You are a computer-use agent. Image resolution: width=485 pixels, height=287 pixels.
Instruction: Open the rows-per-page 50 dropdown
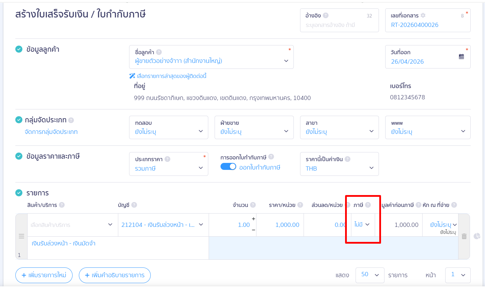pyautogui.click(x=370, y=275)
